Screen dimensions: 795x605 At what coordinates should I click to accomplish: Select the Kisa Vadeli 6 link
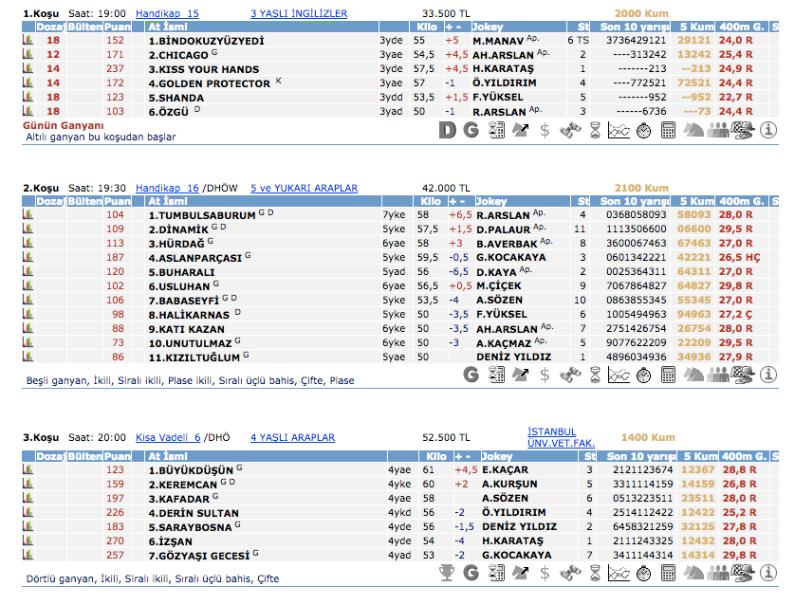[167, 437]
